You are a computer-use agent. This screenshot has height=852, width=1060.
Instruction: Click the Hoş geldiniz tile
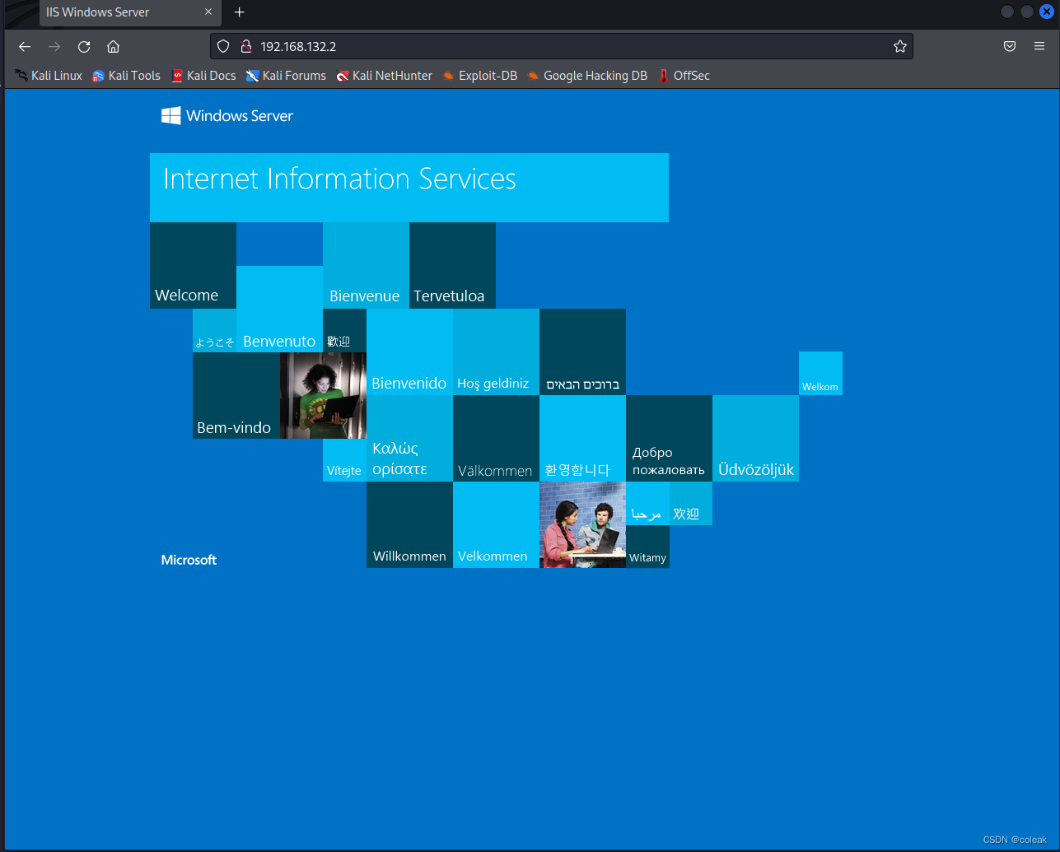(496, 352)
